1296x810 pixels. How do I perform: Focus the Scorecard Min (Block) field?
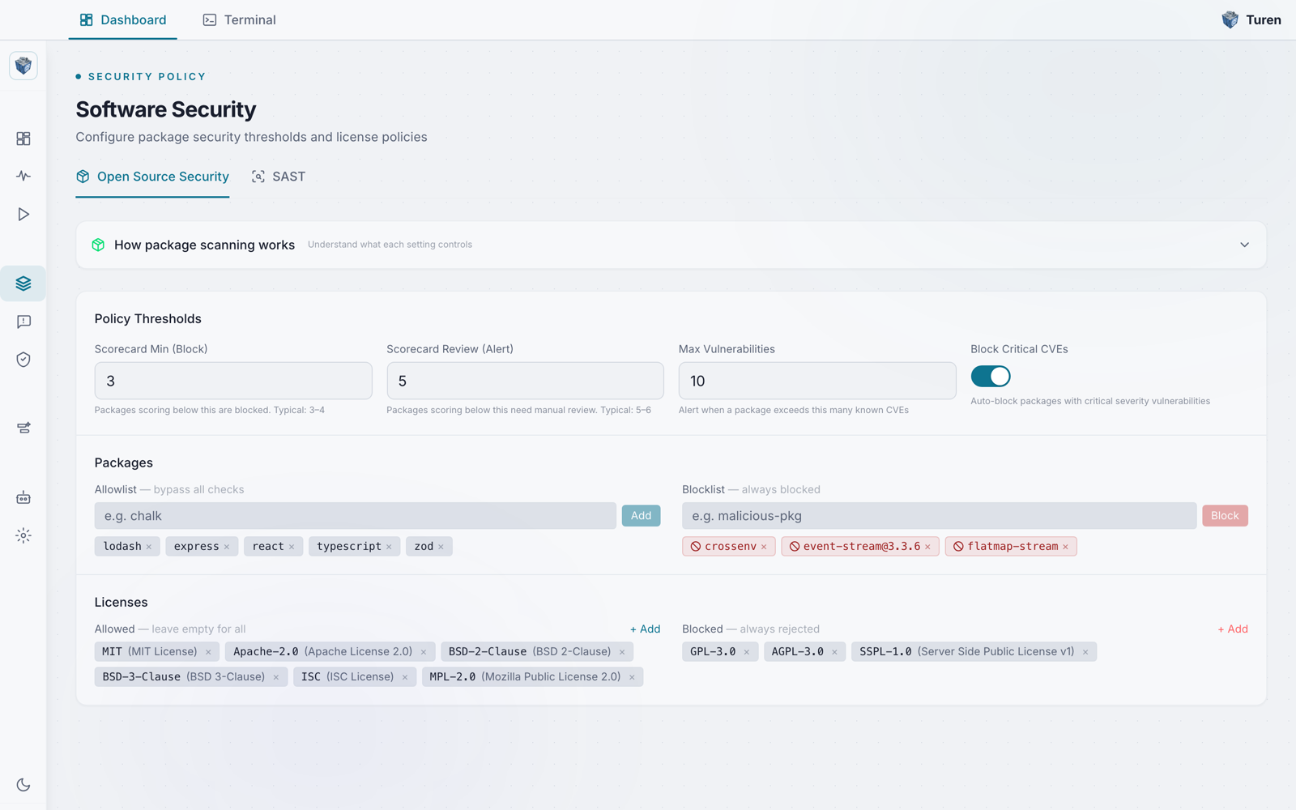click(x=233, y=381)
